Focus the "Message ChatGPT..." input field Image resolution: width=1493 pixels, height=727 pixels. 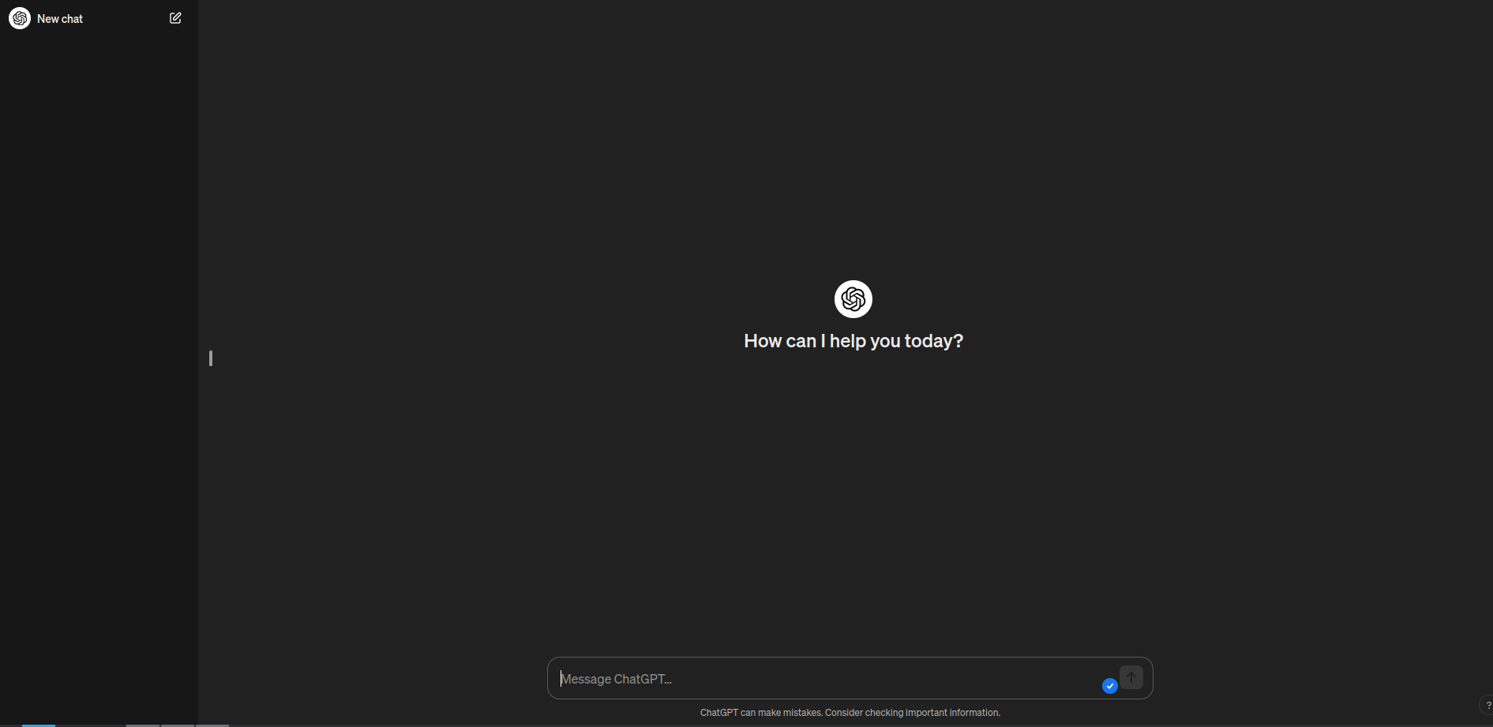point(790,678)
